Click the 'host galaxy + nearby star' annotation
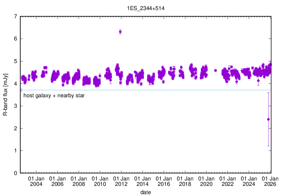Viewport: 281px width, 196px height. pyautogui.click(x=54, y=95)
